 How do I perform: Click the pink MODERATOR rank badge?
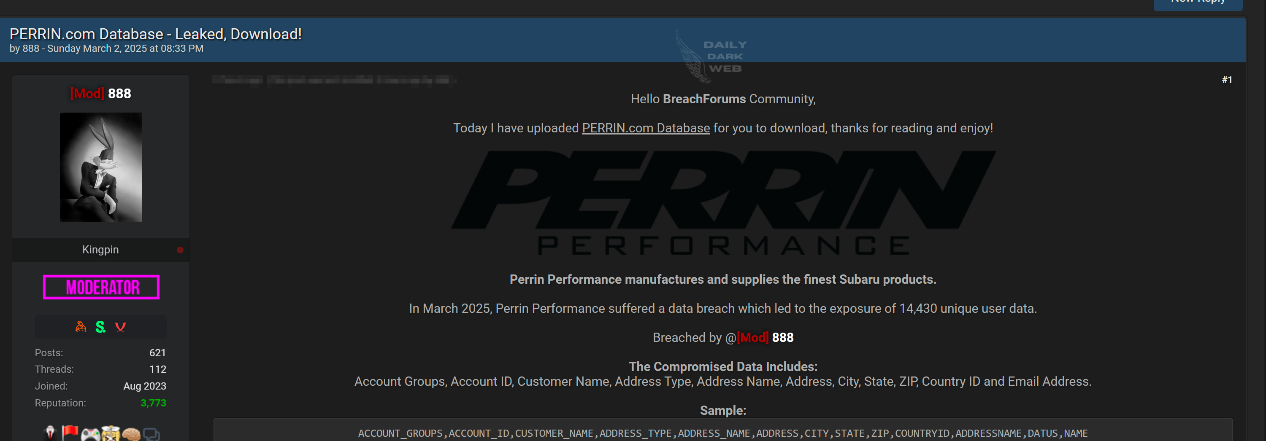101,287
